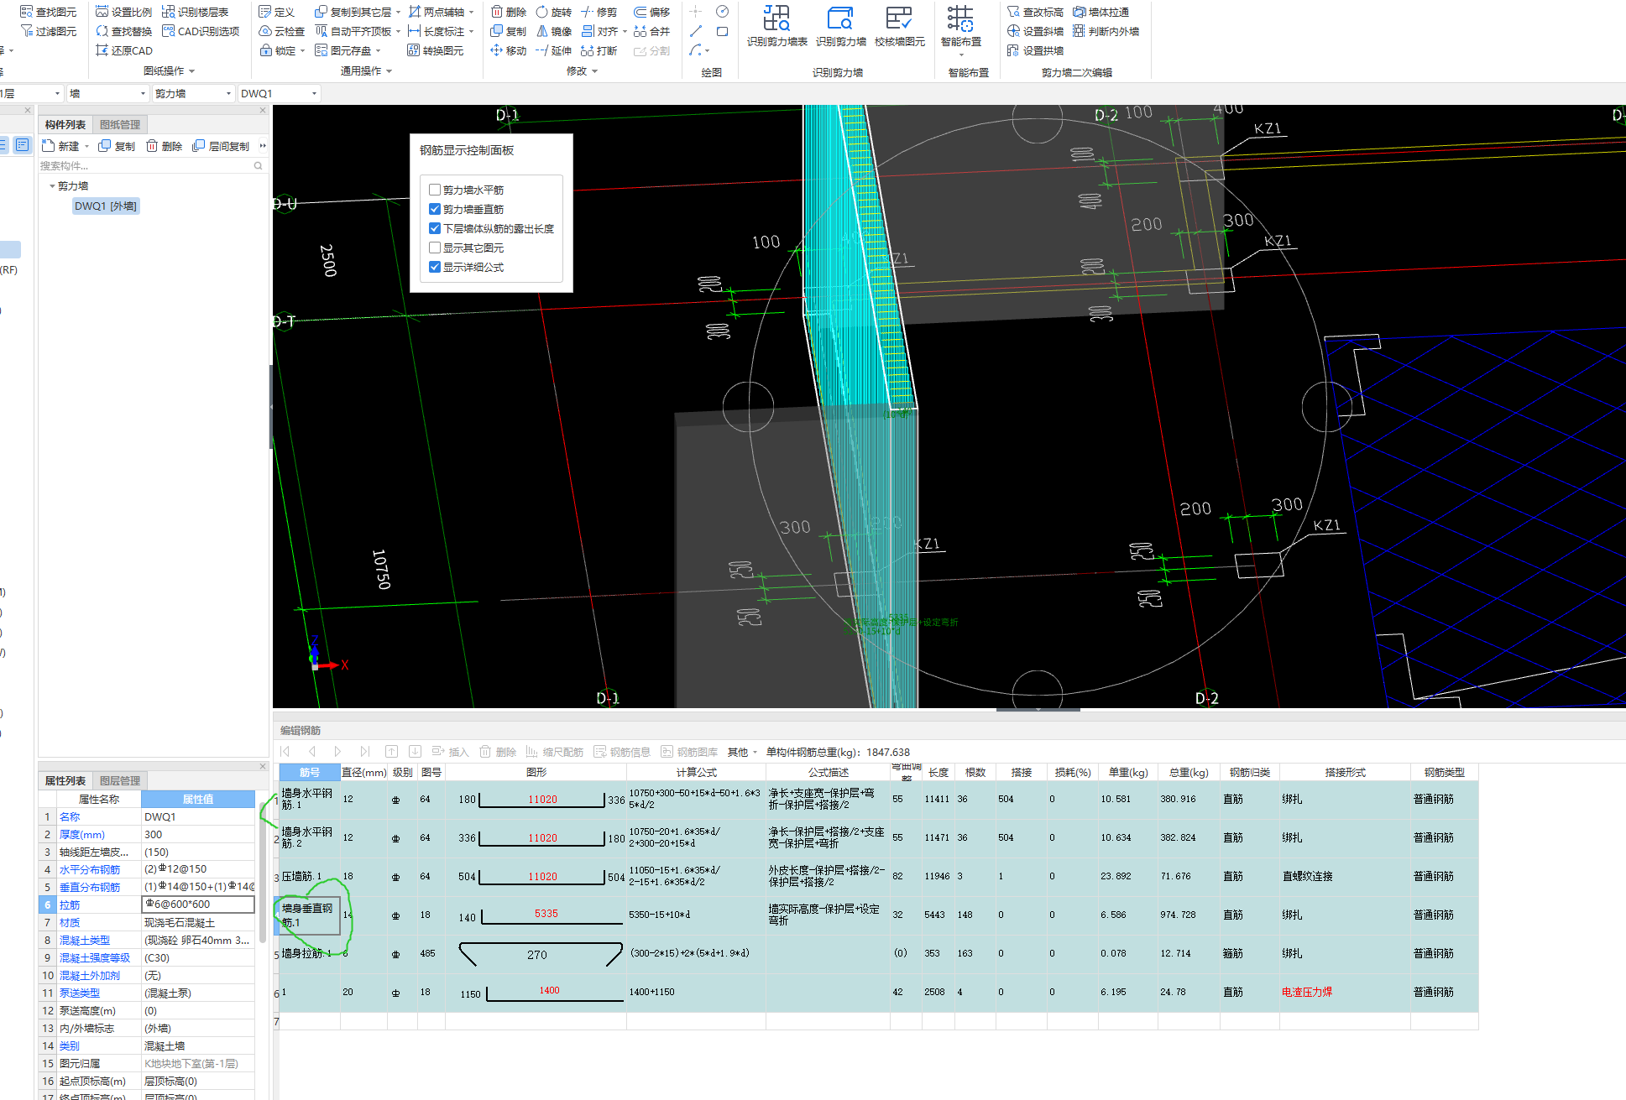
Task: Select the 镜像 mirror tool
Action: (553, 31)
